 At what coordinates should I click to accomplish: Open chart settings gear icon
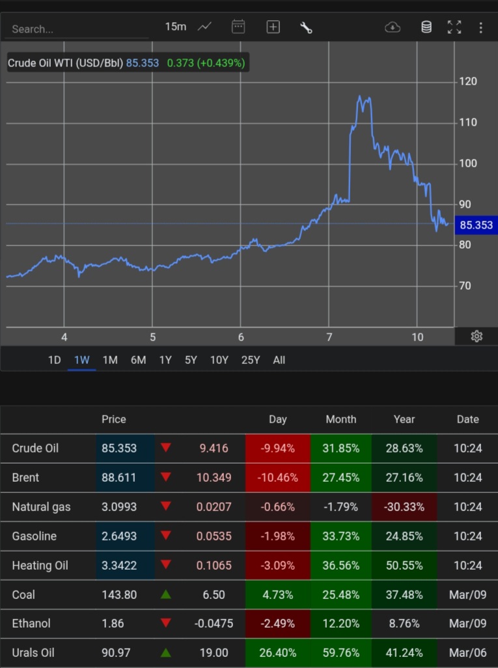click(477, 337)
